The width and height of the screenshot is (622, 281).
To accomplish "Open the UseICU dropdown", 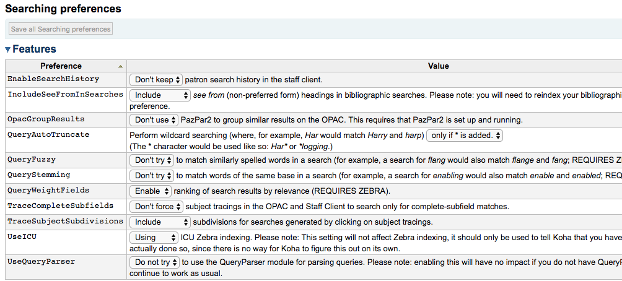I will (x=154, y=238).
